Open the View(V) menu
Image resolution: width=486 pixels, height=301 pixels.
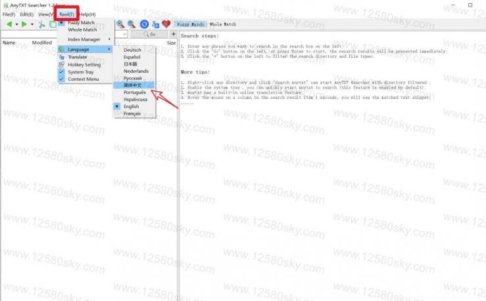tap(45, 14)
